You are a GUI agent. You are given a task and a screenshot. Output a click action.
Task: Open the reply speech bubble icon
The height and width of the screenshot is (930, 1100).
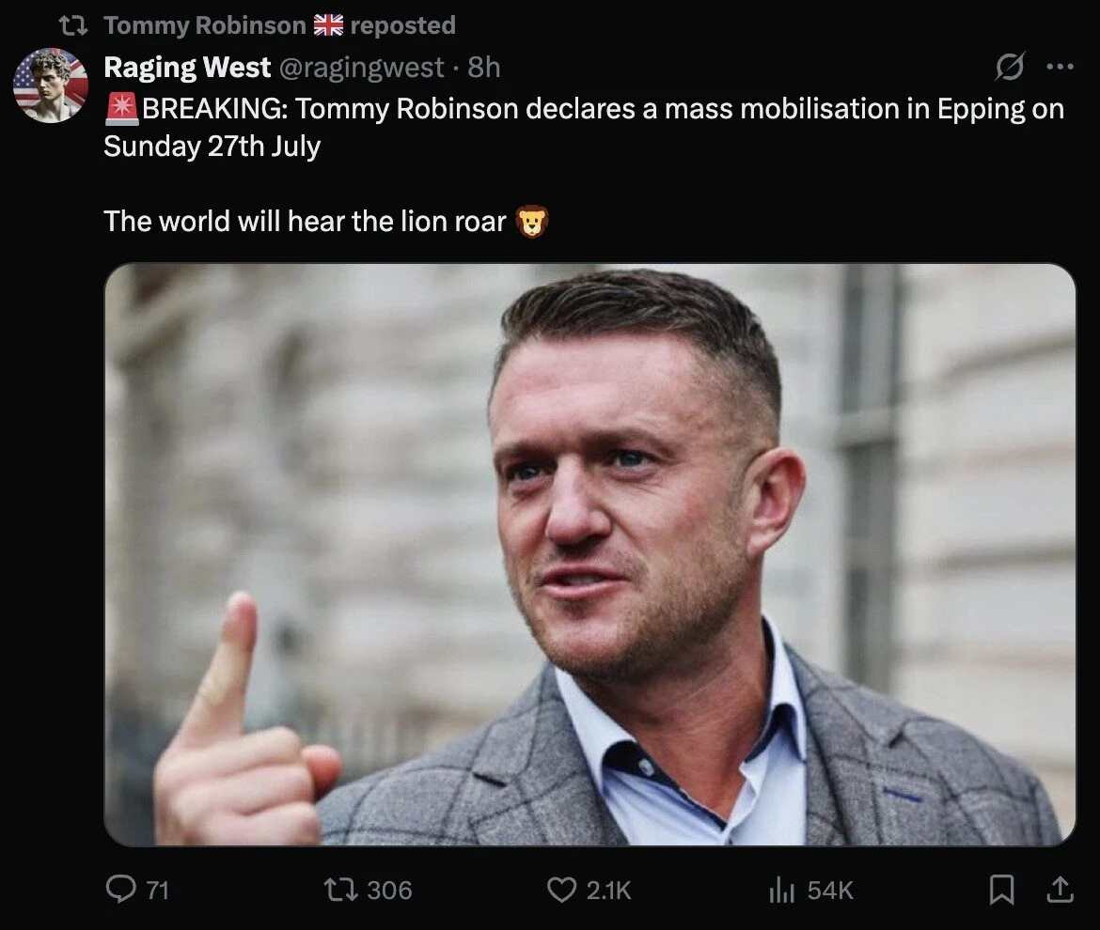point(123,890)
